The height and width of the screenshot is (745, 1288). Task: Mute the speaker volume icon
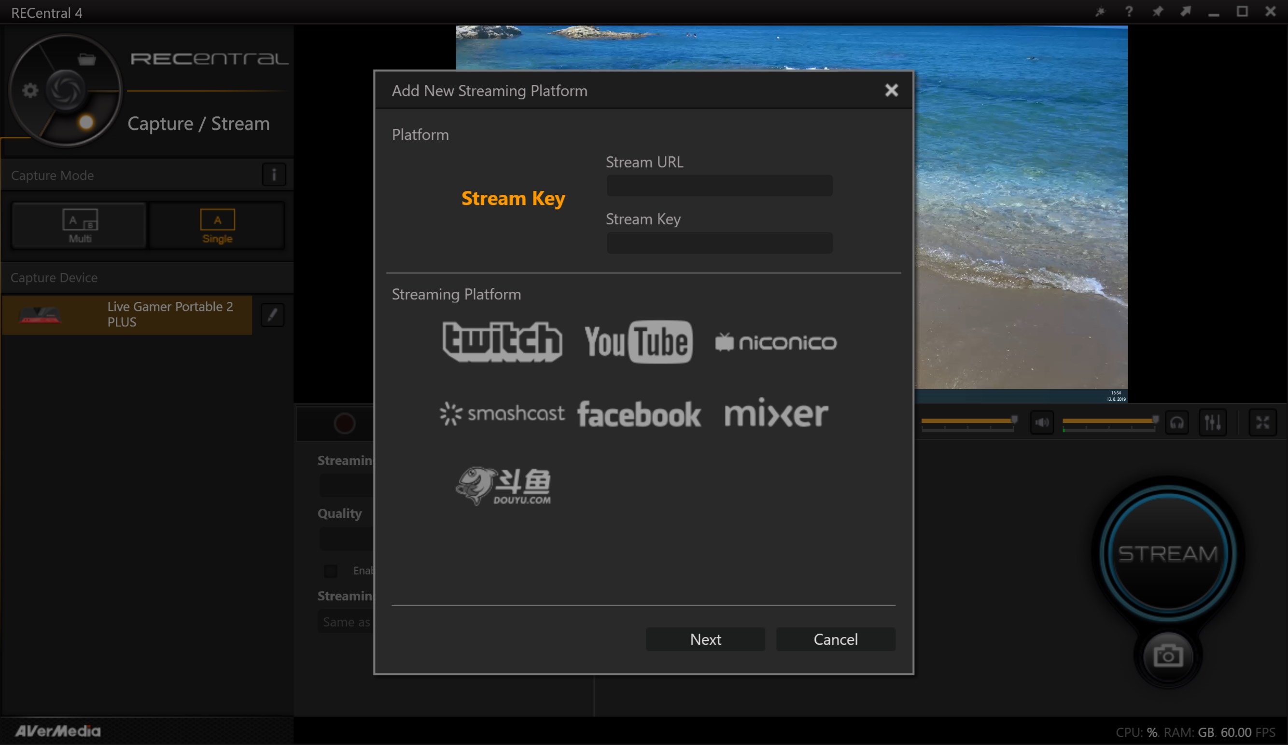1042,423
